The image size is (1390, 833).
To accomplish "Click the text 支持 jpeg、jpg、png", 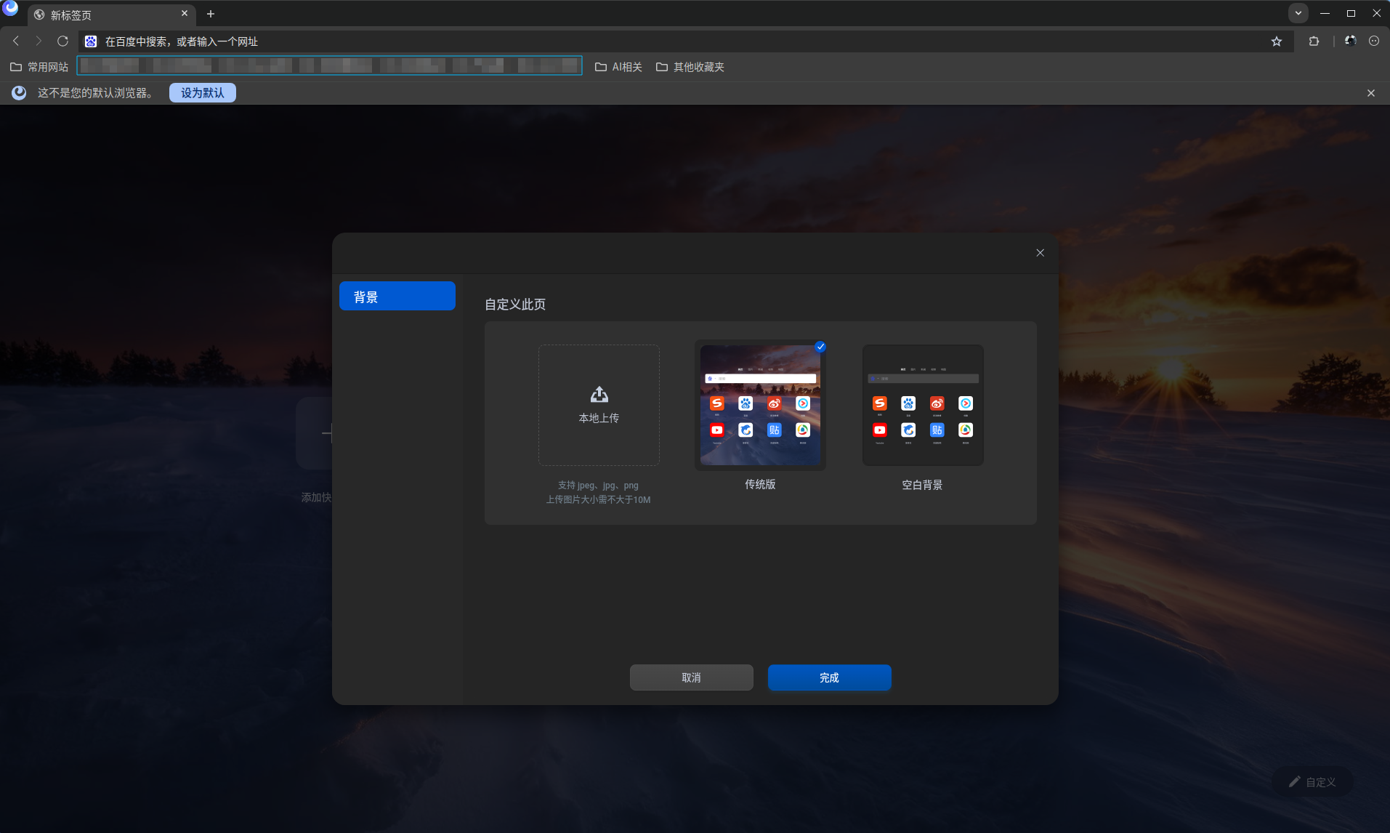I will pos(598,486).
